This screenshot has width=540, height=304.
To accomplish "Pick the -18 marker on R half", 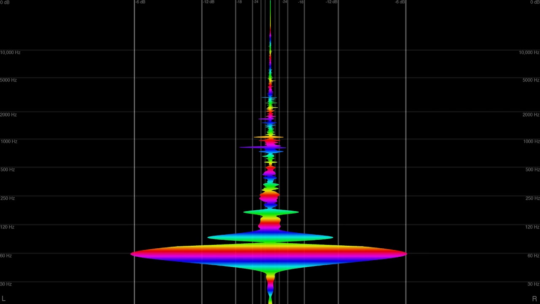I will (301, 2).
